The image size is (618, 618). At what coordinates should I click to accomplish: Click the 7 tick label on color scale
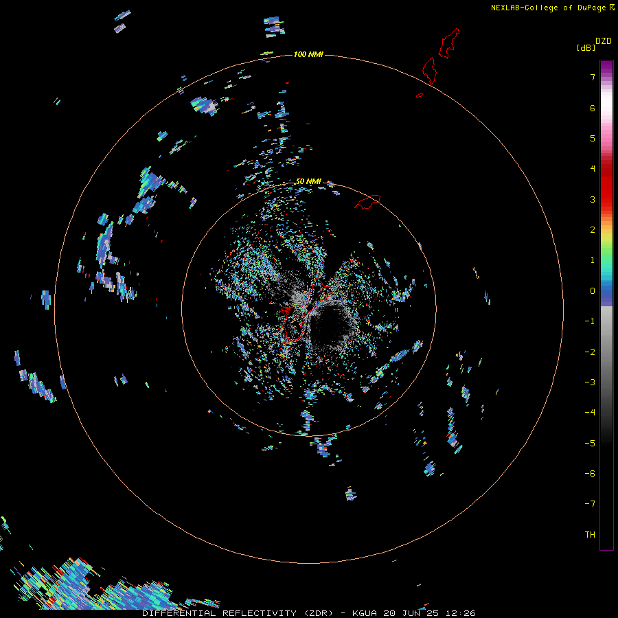pyautogui.click(x=593, y=77)
